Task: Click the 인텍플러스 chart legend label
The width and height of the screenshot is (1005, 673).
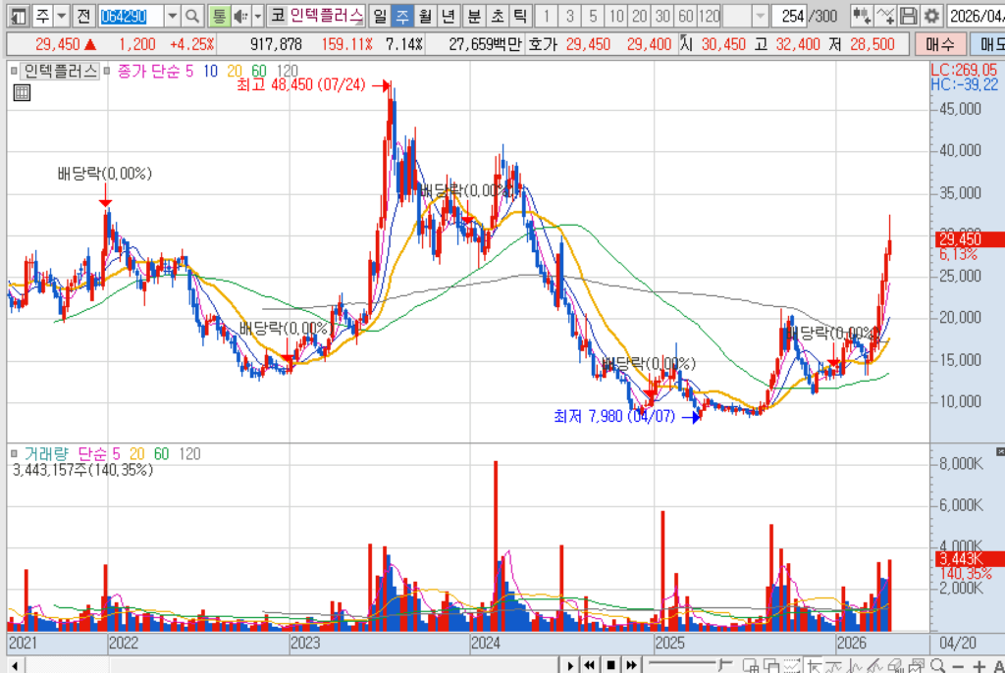Action: coord(60,72)
